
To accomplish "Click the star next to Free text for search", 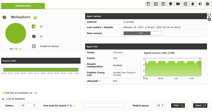I will (x=74, y=106).
